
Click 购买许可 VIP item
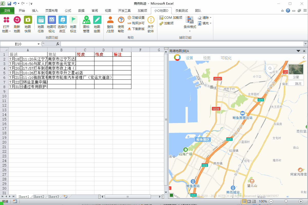pyautogui.click(x=136, y=23)
